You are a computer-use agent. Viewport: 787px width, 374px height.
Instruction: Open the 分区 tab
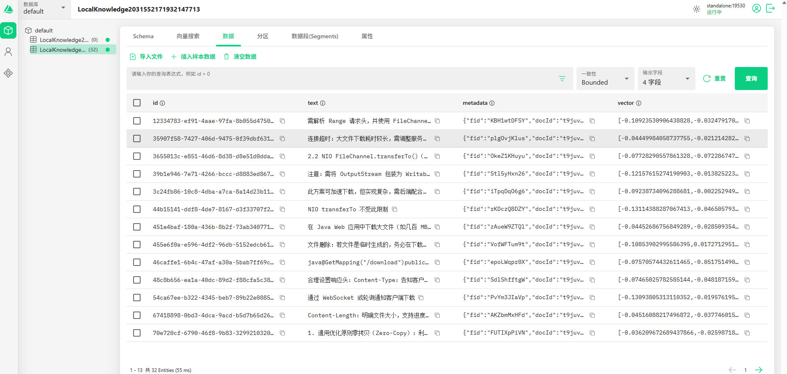coord(263,36)
